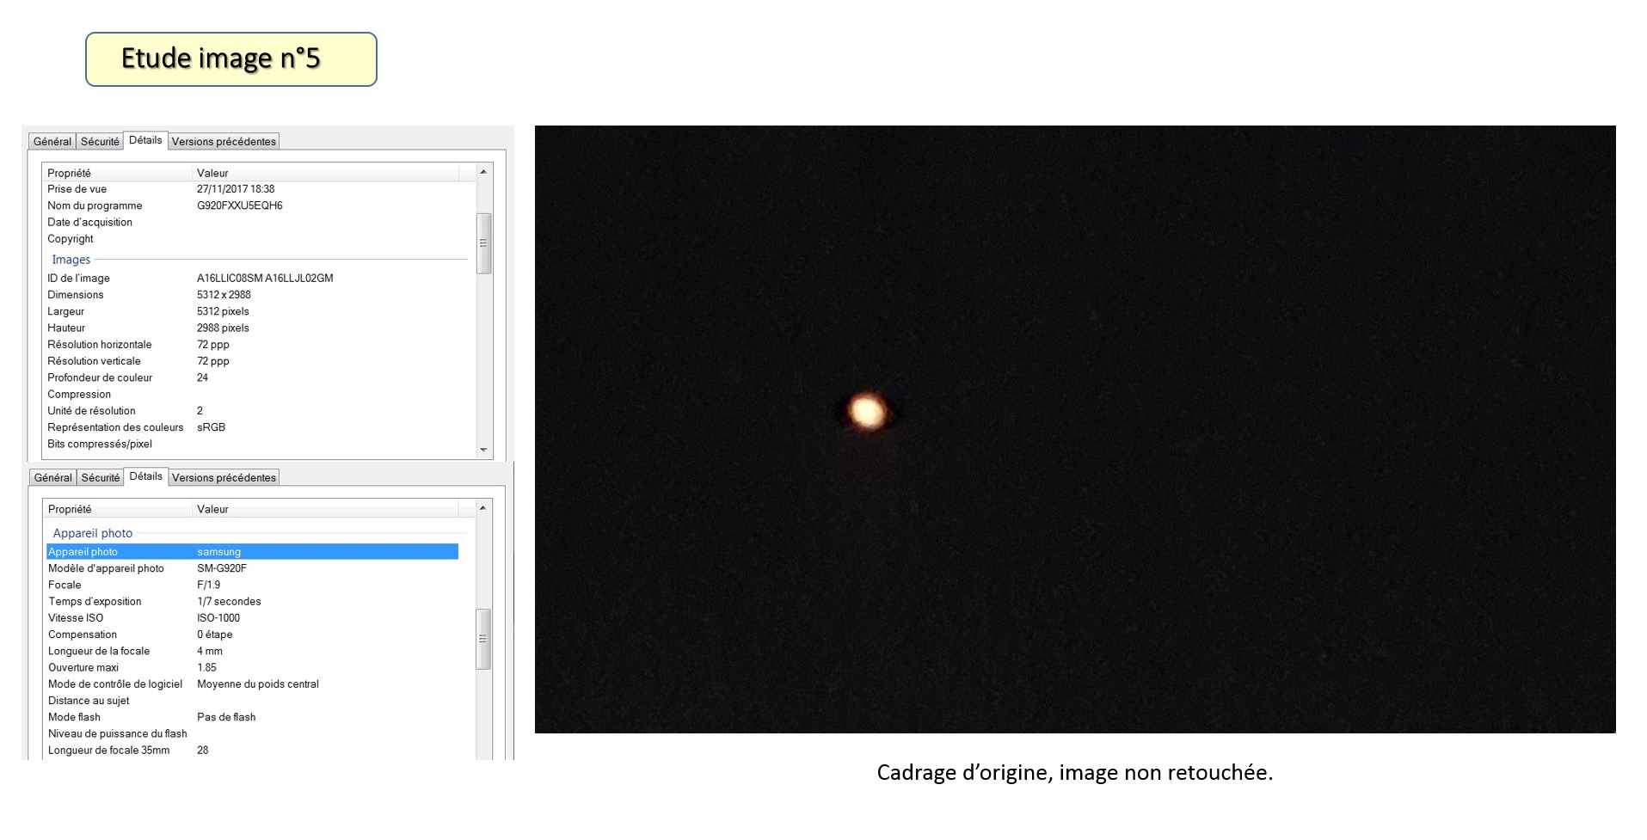Click the value A16LLIC08SM A16LLJL02GM
Screen dimensions: 1647x840
coord(265,279)
